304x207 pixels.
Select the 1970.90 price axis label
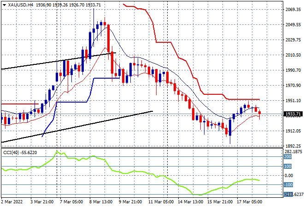293,86
